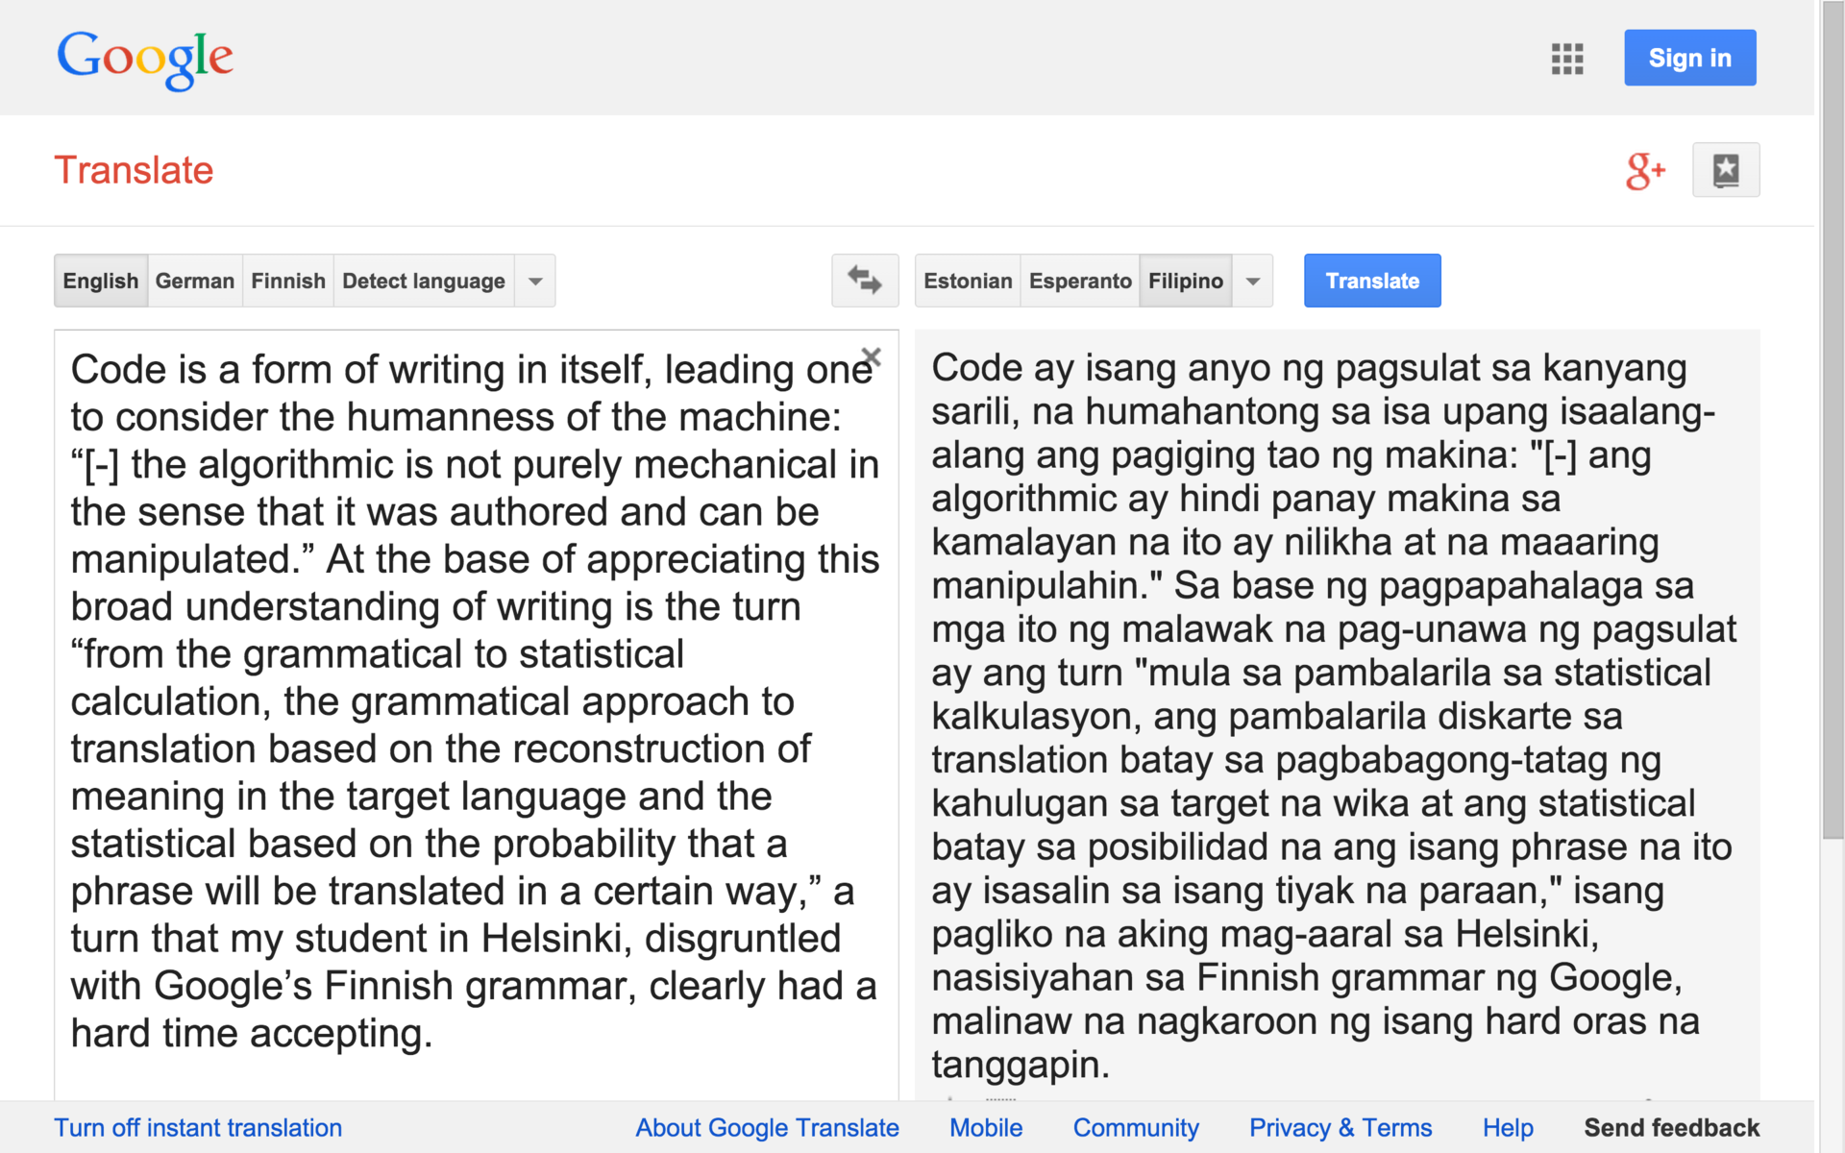Expand the target language dropdown arrow
Image resolution: width=1845 pixels, height=1153 pixels.
point(1252,281)
